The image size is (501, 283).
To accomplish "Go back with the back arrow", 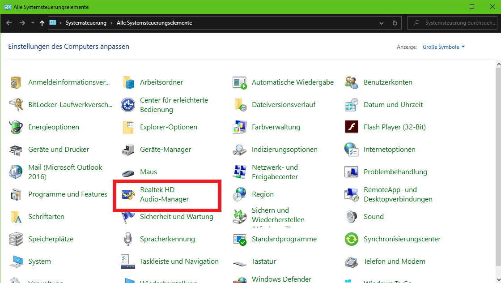I will point(9,23).
